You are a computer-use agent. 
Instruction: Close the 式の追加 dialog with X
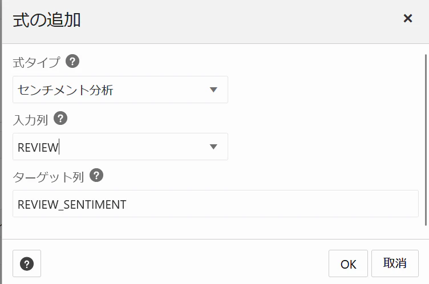pyautogui.click(x=407, y=19)
